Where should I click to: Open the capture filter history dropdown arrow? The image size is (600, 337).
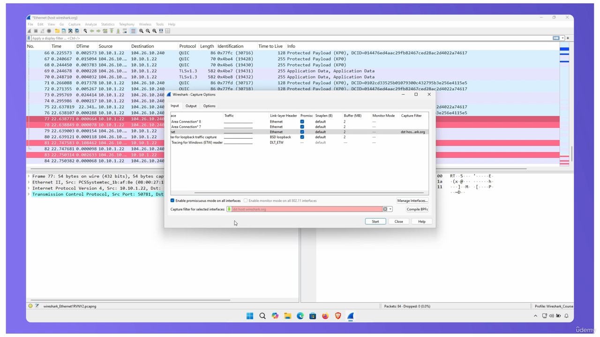390,209
